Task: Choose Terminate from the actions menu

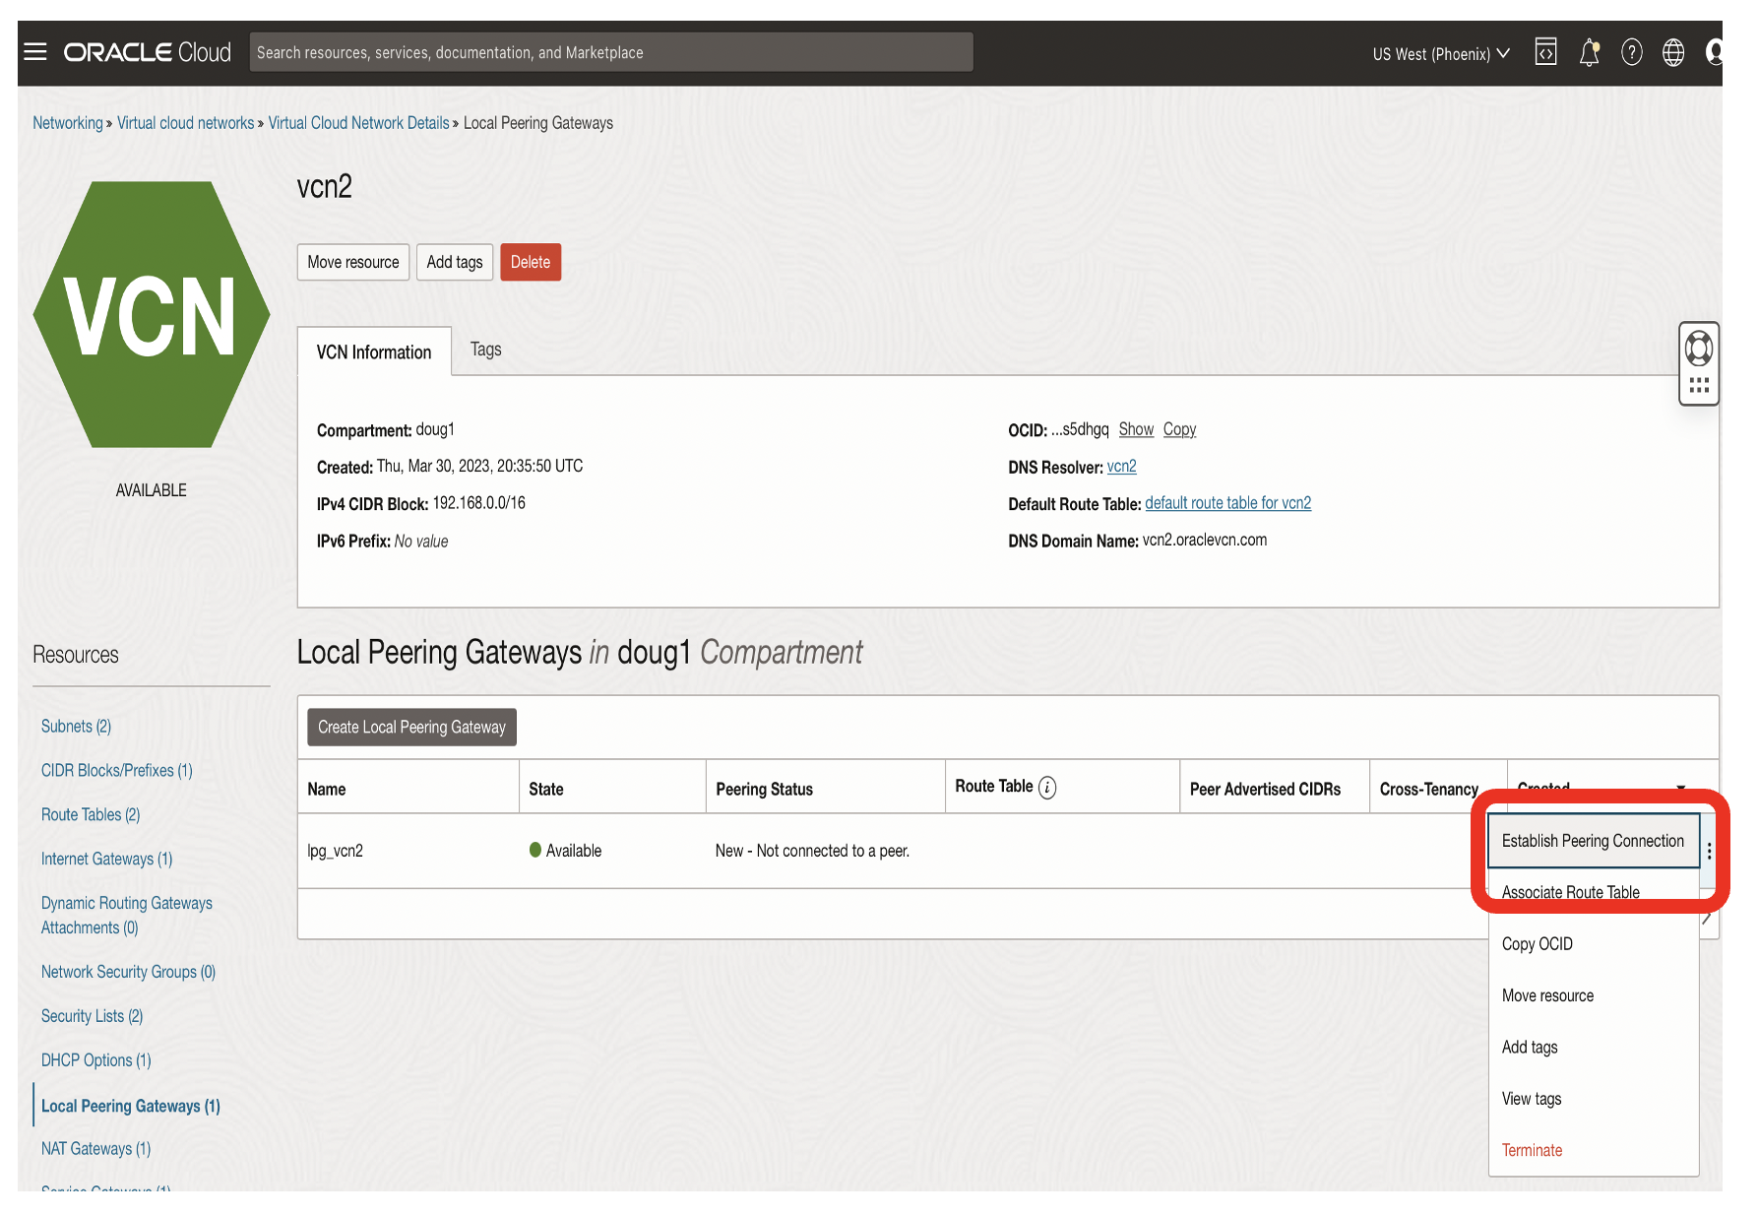Action: point(1532,1149)
